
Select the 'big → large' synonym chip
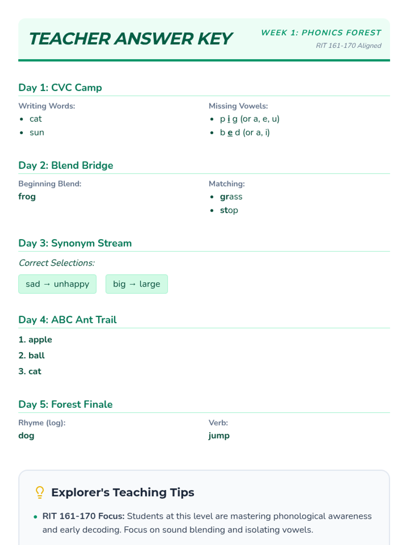[x=137, y=284]
